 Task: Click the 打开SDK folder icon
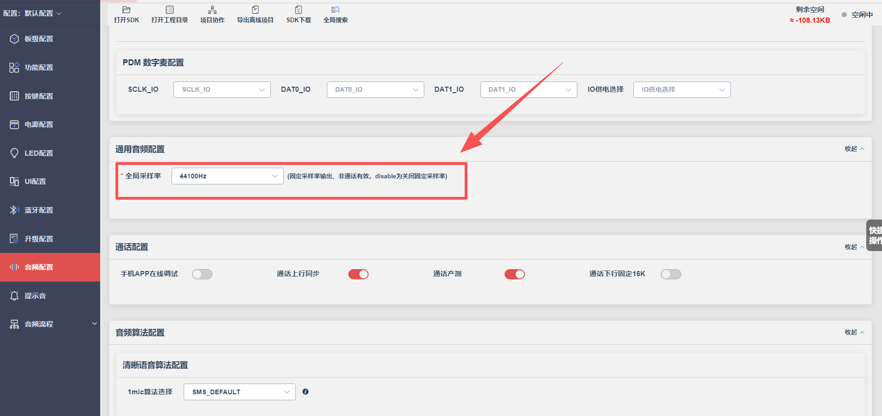126,10
